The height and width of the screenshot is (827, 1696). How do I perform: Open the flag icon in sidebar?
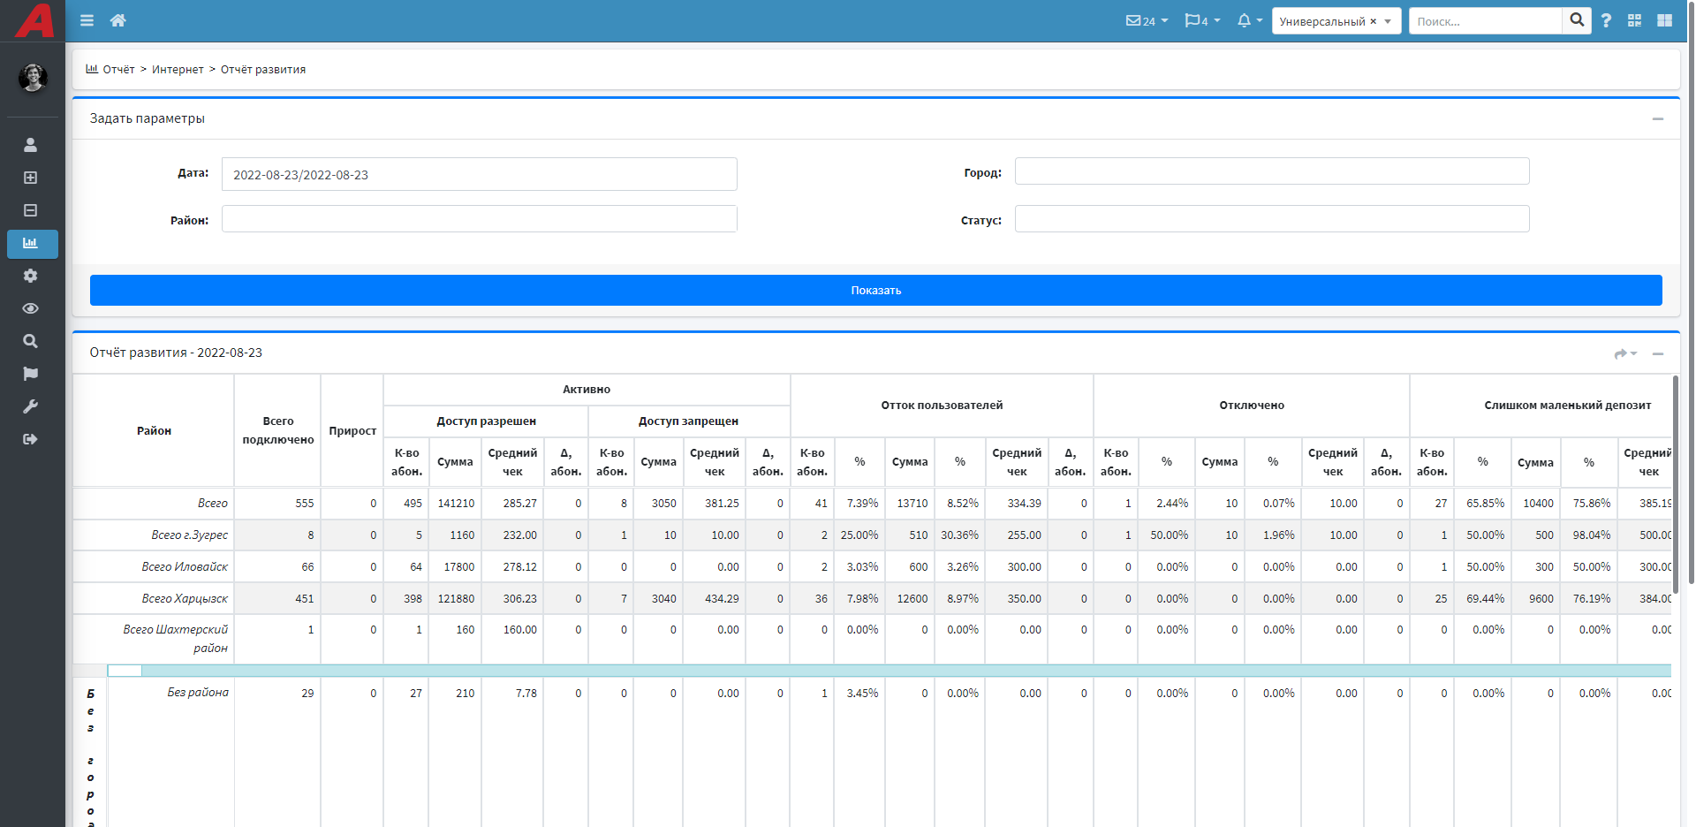31,374
